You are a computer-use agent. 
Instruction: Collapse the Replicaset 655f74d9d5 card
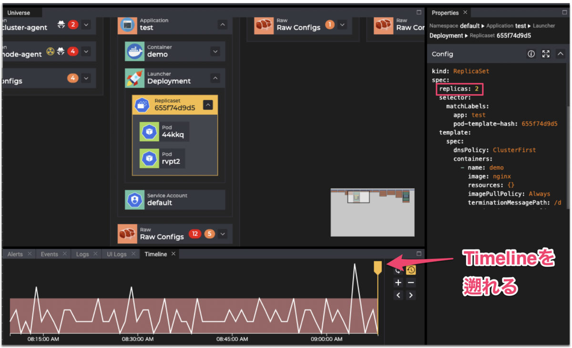point(208,105)
